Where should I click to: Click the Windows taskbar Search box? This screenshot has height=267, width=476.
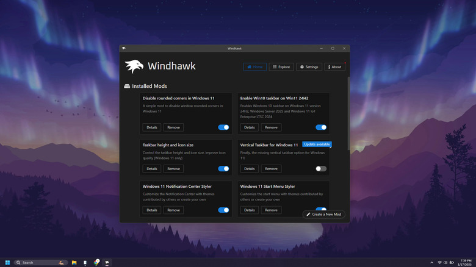[40, 262]
